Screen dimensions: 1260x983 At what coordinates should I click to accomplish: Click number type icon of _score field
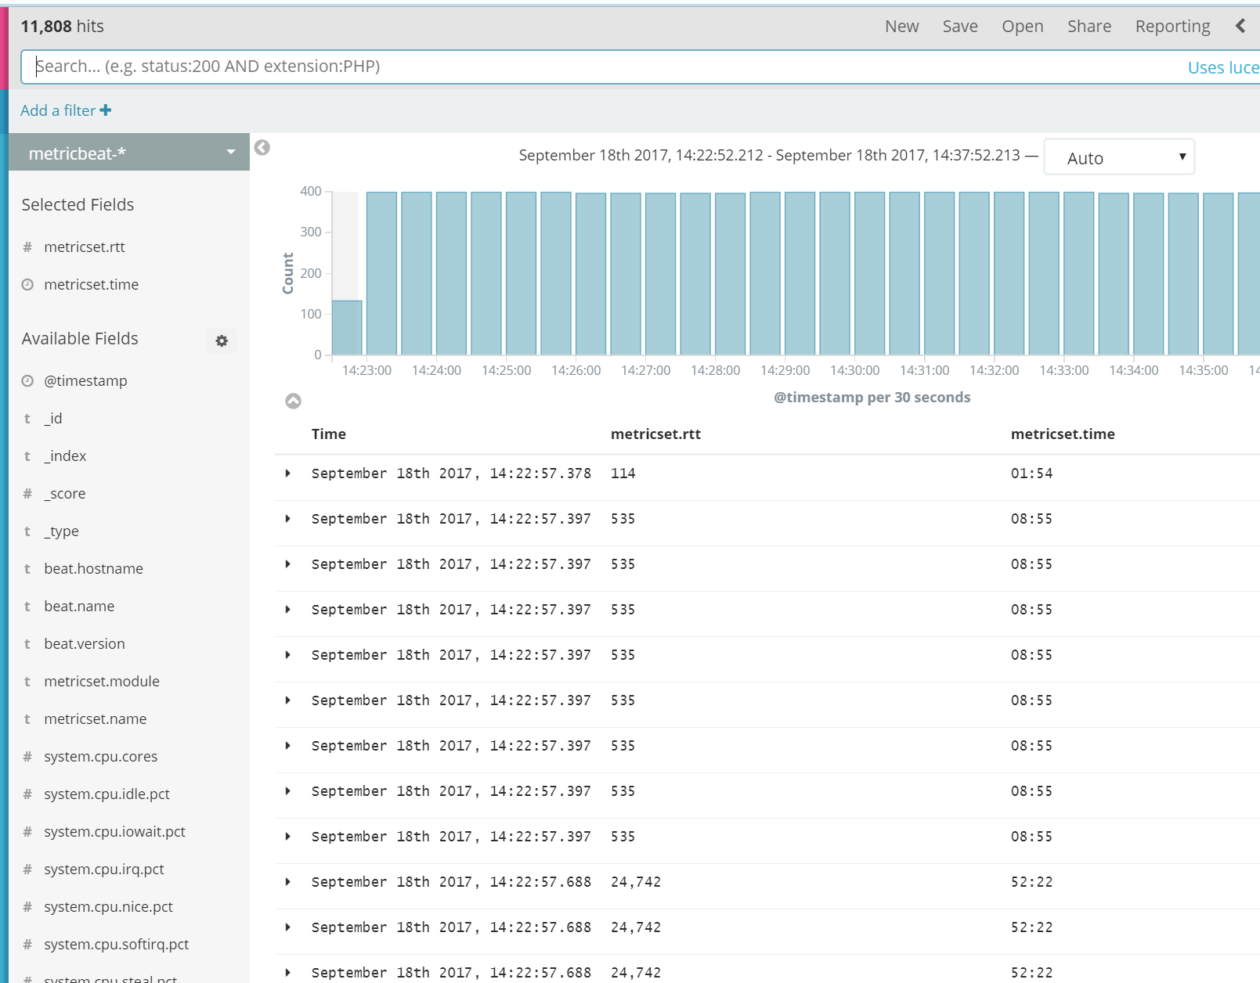[27, 494]
